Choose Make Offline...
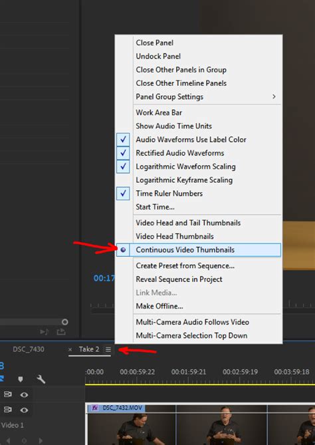The height and width of the screenshot is (445, 315). click(198, 306)
